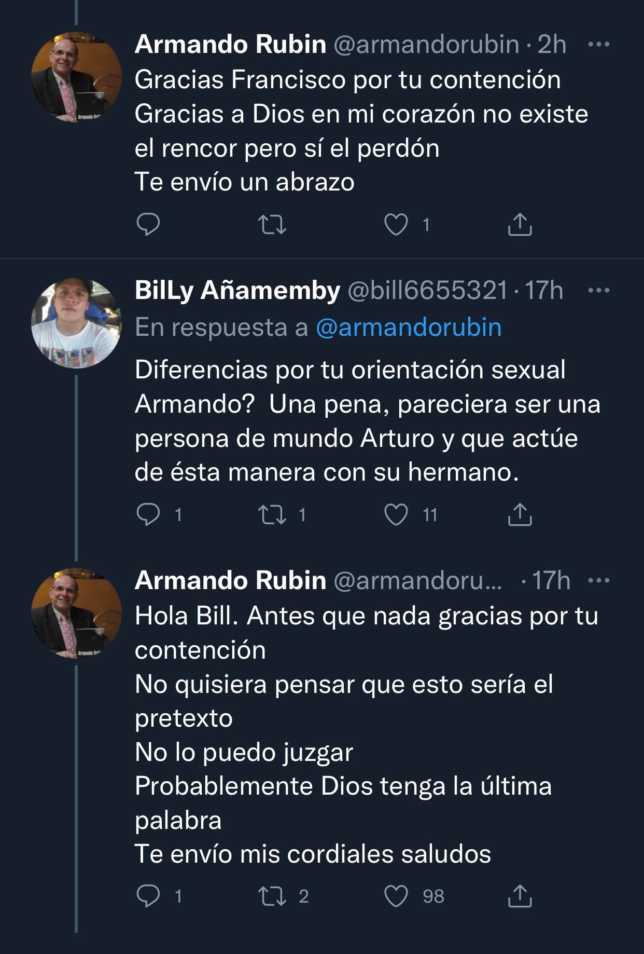Open BilLy Añamemby's profile name
This screenshot has width=644, height=954.
[x=237, y=290]
